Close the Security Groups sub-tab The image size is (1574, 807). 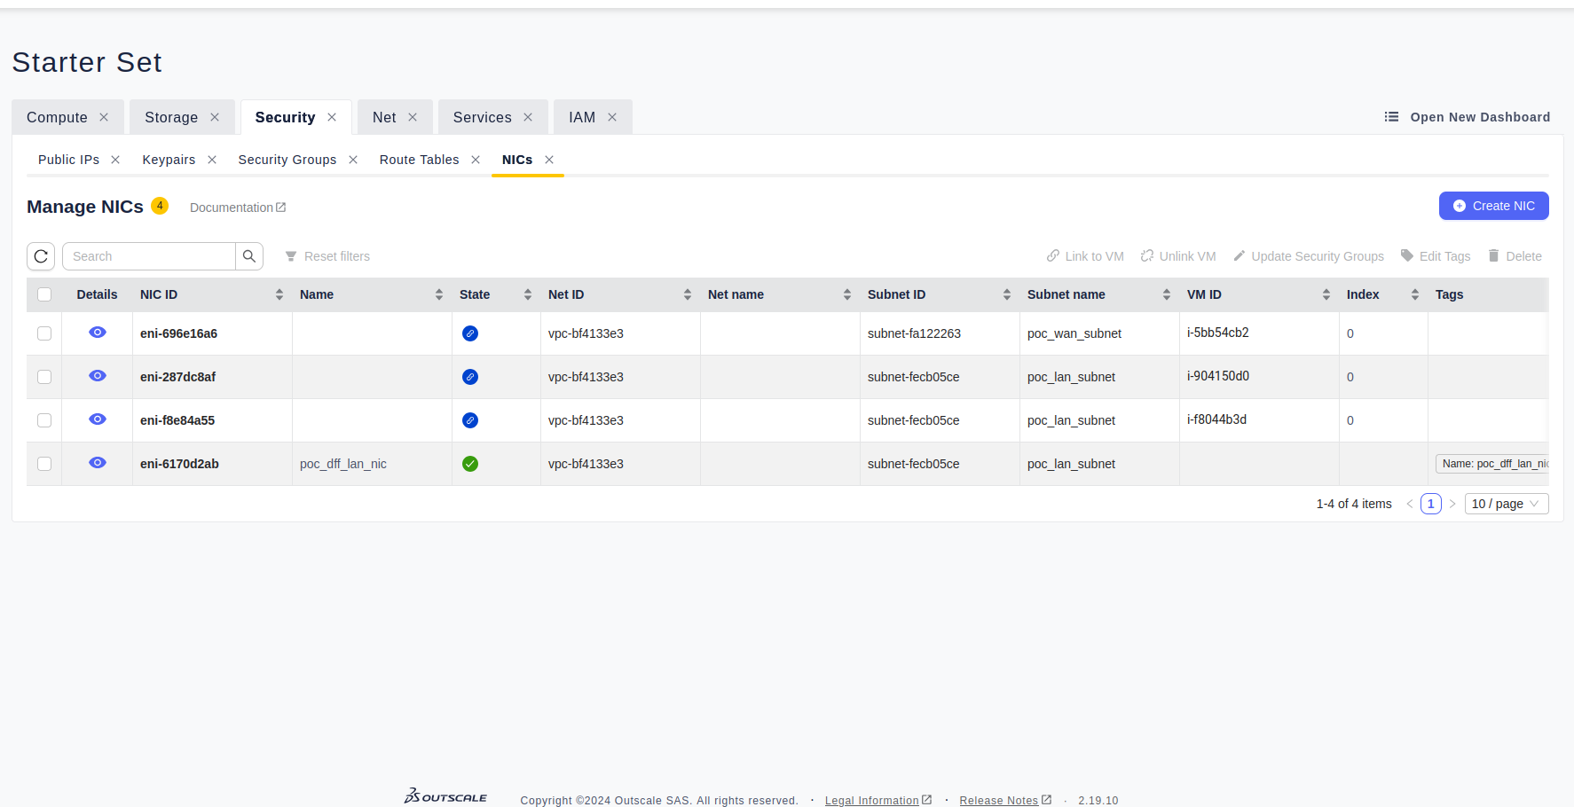[353, 160]
